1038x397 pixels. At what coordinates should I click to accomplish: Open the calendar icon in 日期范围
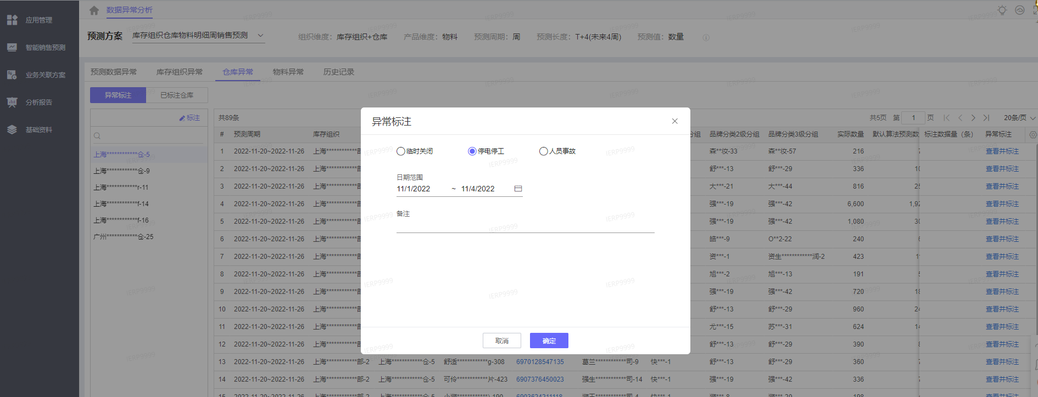[x=518, y=189]
